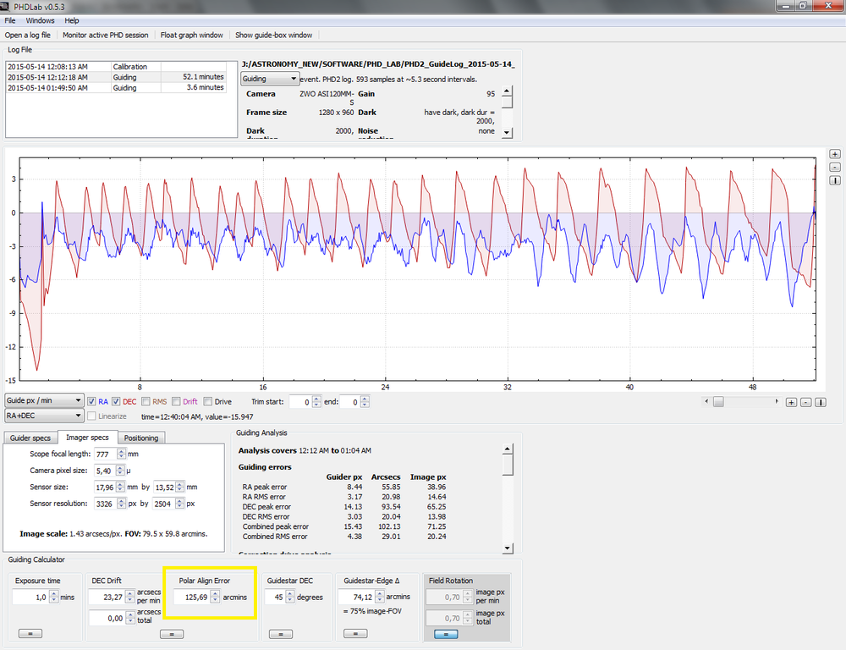Click Open a log file
The height and width of the screenshot is (650, 846).
click(28, 36)
